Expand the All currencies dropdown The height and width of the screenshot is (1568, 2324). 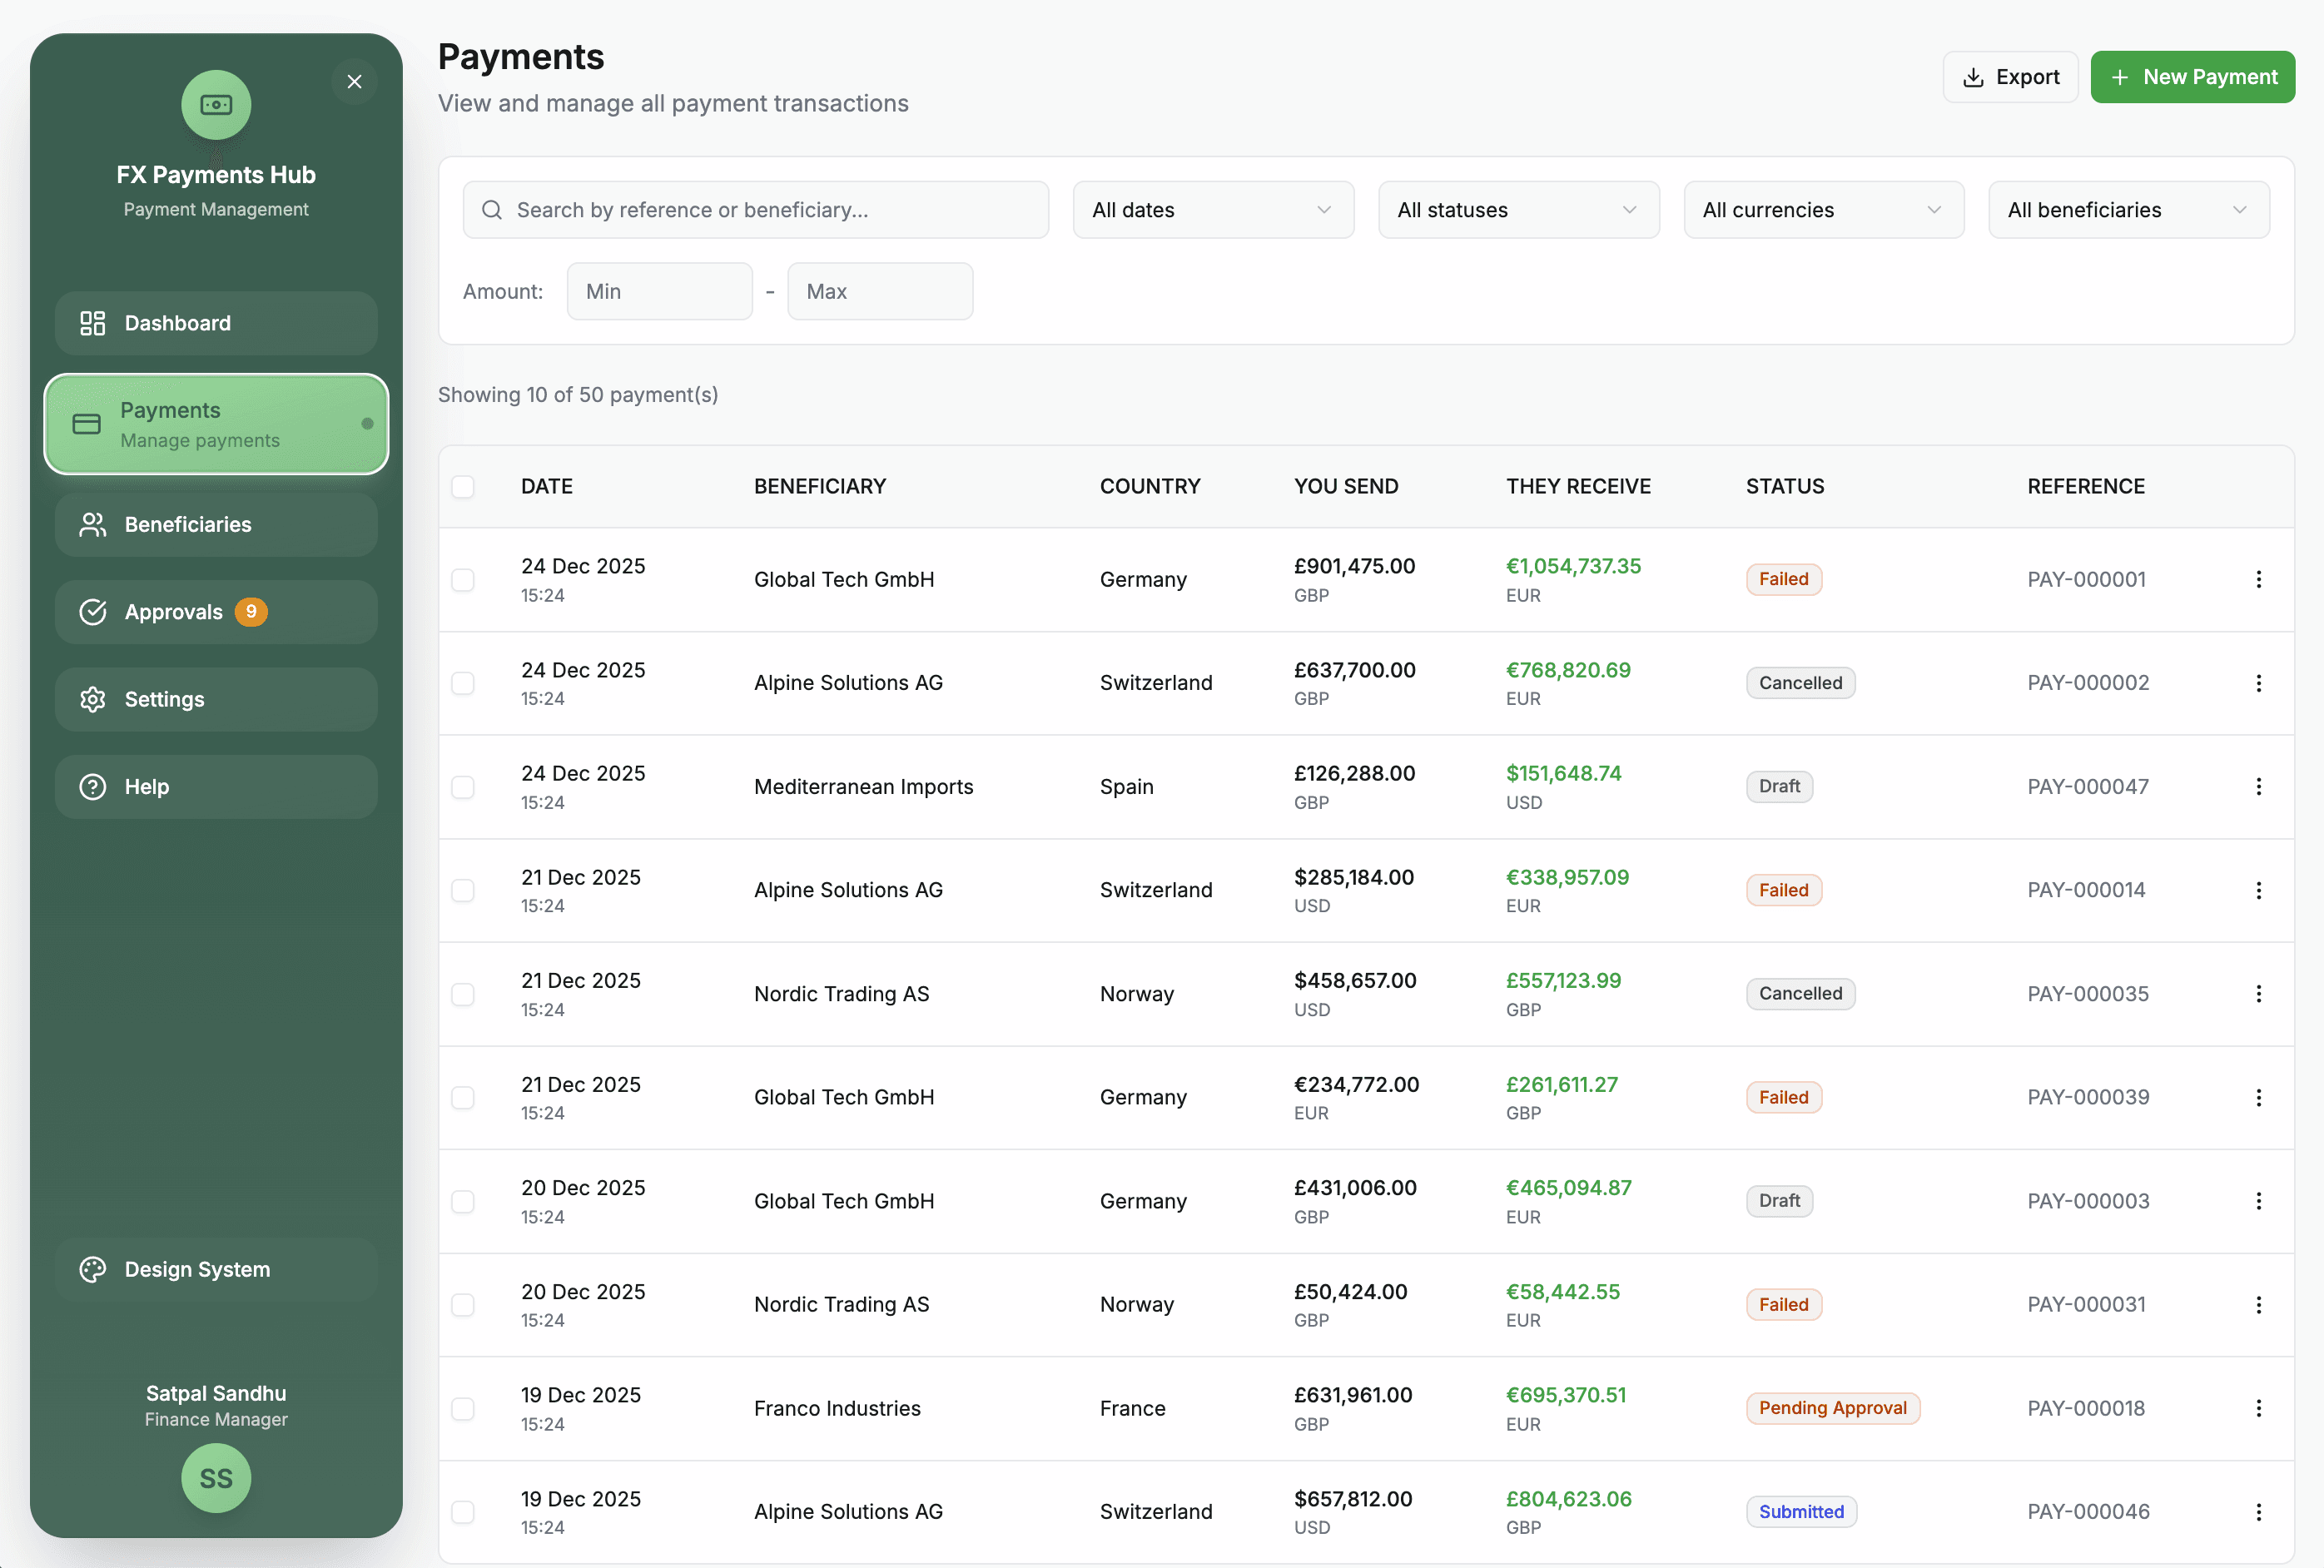(x=1823, y=210)
